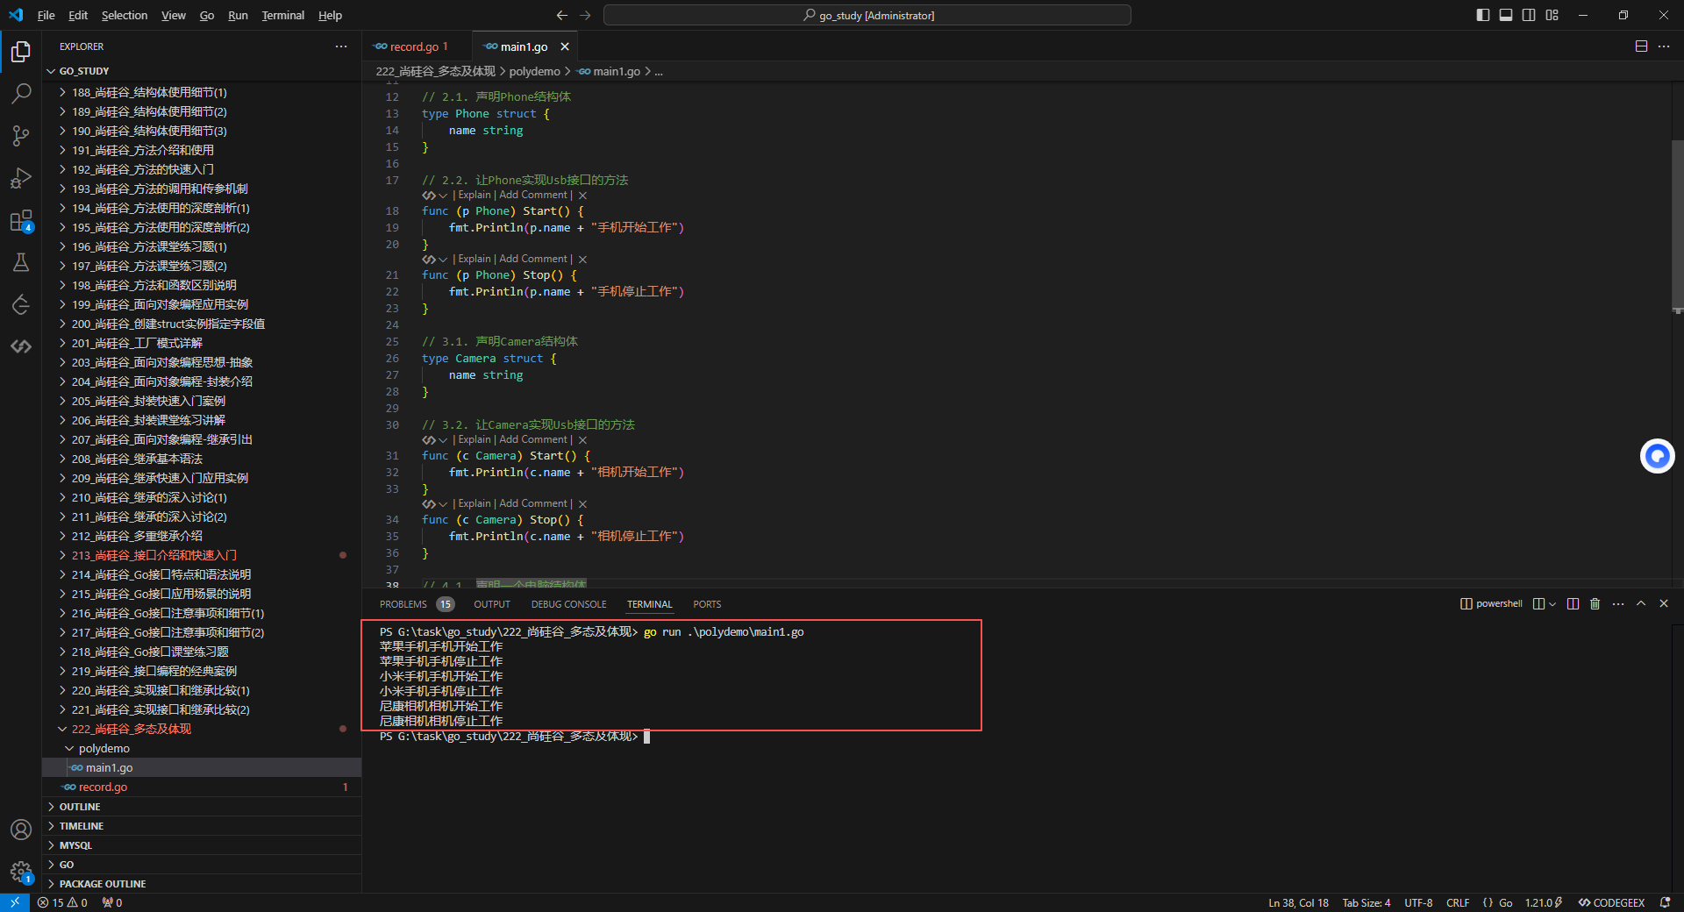
Task: Open the launch profile dropdown arrow
Action: pos(1552,603)
